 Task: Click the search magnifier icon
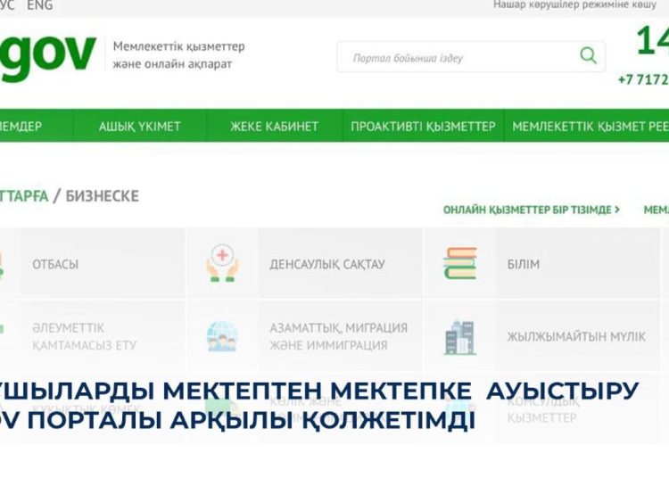(588, 55)
